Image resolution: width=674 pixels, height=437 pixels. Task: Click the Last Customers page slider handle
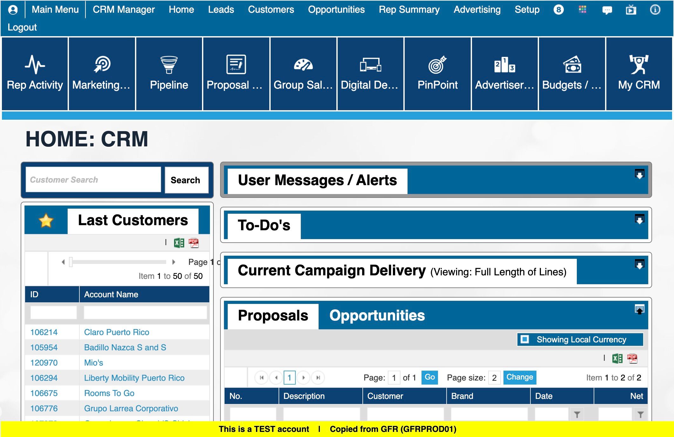coord(71,262)
